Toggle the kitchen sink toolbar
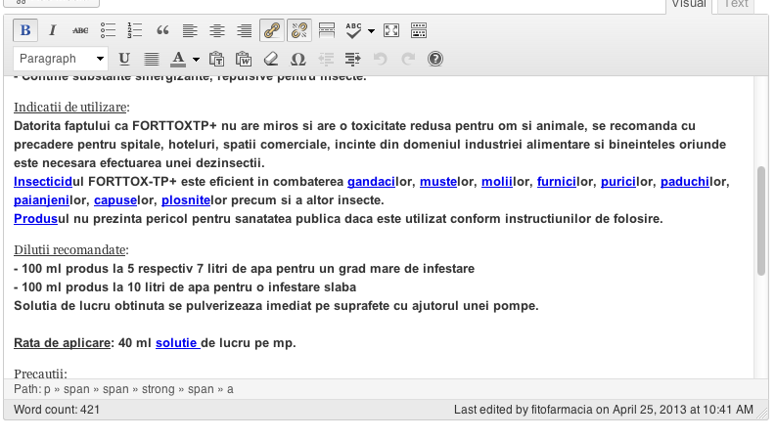 (x=419, y=30)
